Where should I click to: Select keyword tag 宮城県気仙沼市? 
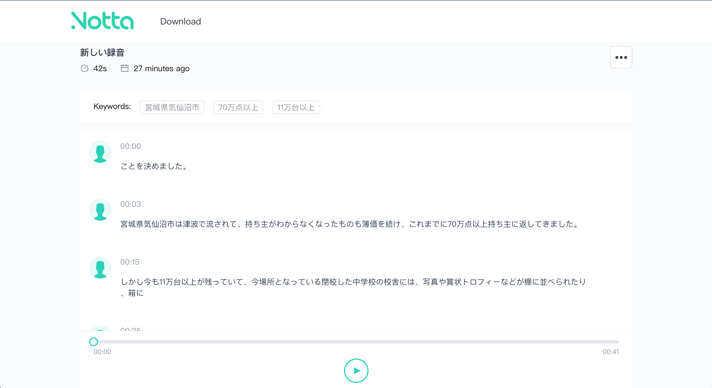click(172, 107)
